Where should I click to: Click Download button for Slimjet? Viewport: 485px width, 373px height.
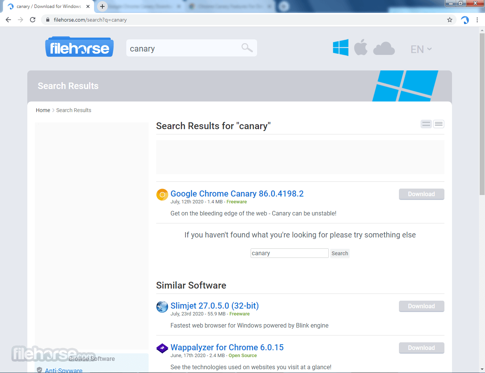[x=421, y=306]
